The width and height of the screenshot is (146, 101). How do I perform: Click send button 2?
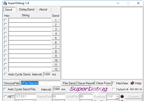pos(56,25)
